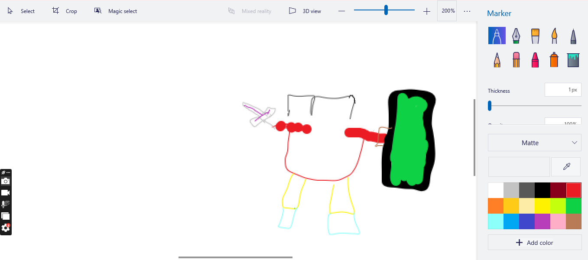Open the camera capture overlay icon
Screen dimensions: 588x260
pyautogui.click(x=6, y=181)
